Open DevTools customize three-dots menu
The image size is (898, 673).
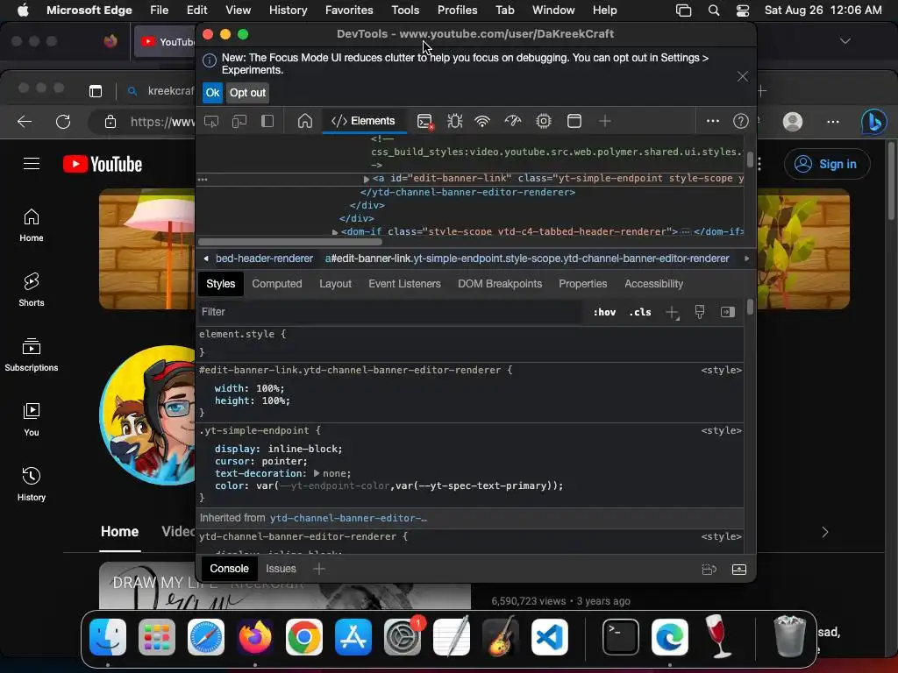712,121
